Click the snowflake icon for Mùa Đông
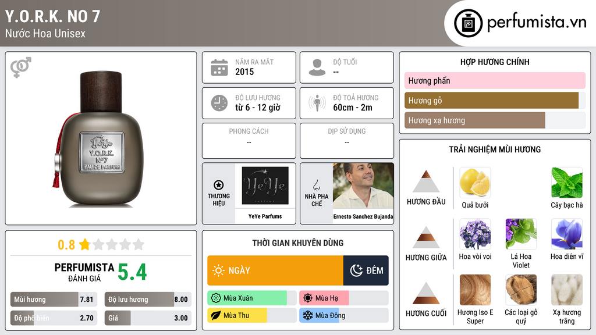596x335 pixels. tap(307, 315)
